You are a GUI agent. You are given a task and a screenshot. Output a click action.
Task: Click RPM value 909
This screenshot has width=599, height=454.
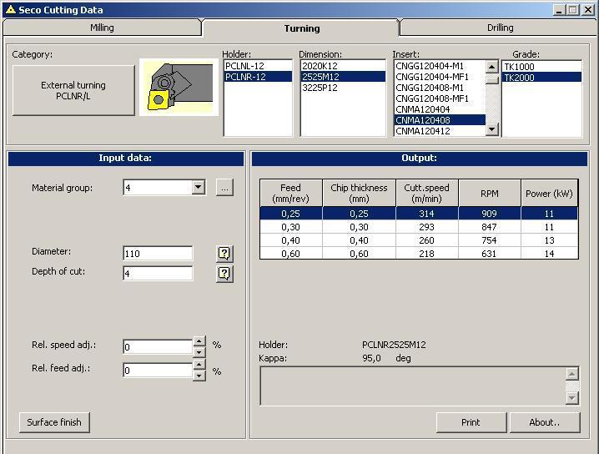click(x=490, y=214)
